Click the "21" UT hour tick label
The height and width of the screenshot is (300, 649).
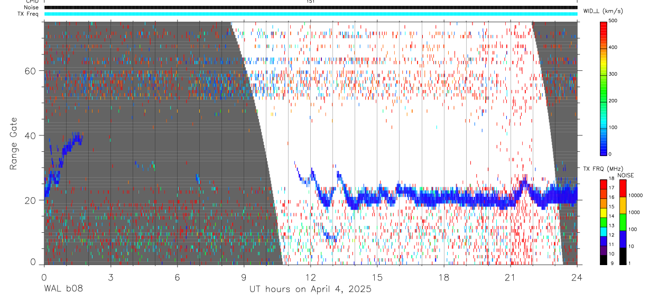(511, 277)
